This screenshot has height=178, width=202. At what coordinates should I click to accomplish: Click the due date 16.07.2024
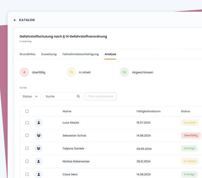click(143, 123)
